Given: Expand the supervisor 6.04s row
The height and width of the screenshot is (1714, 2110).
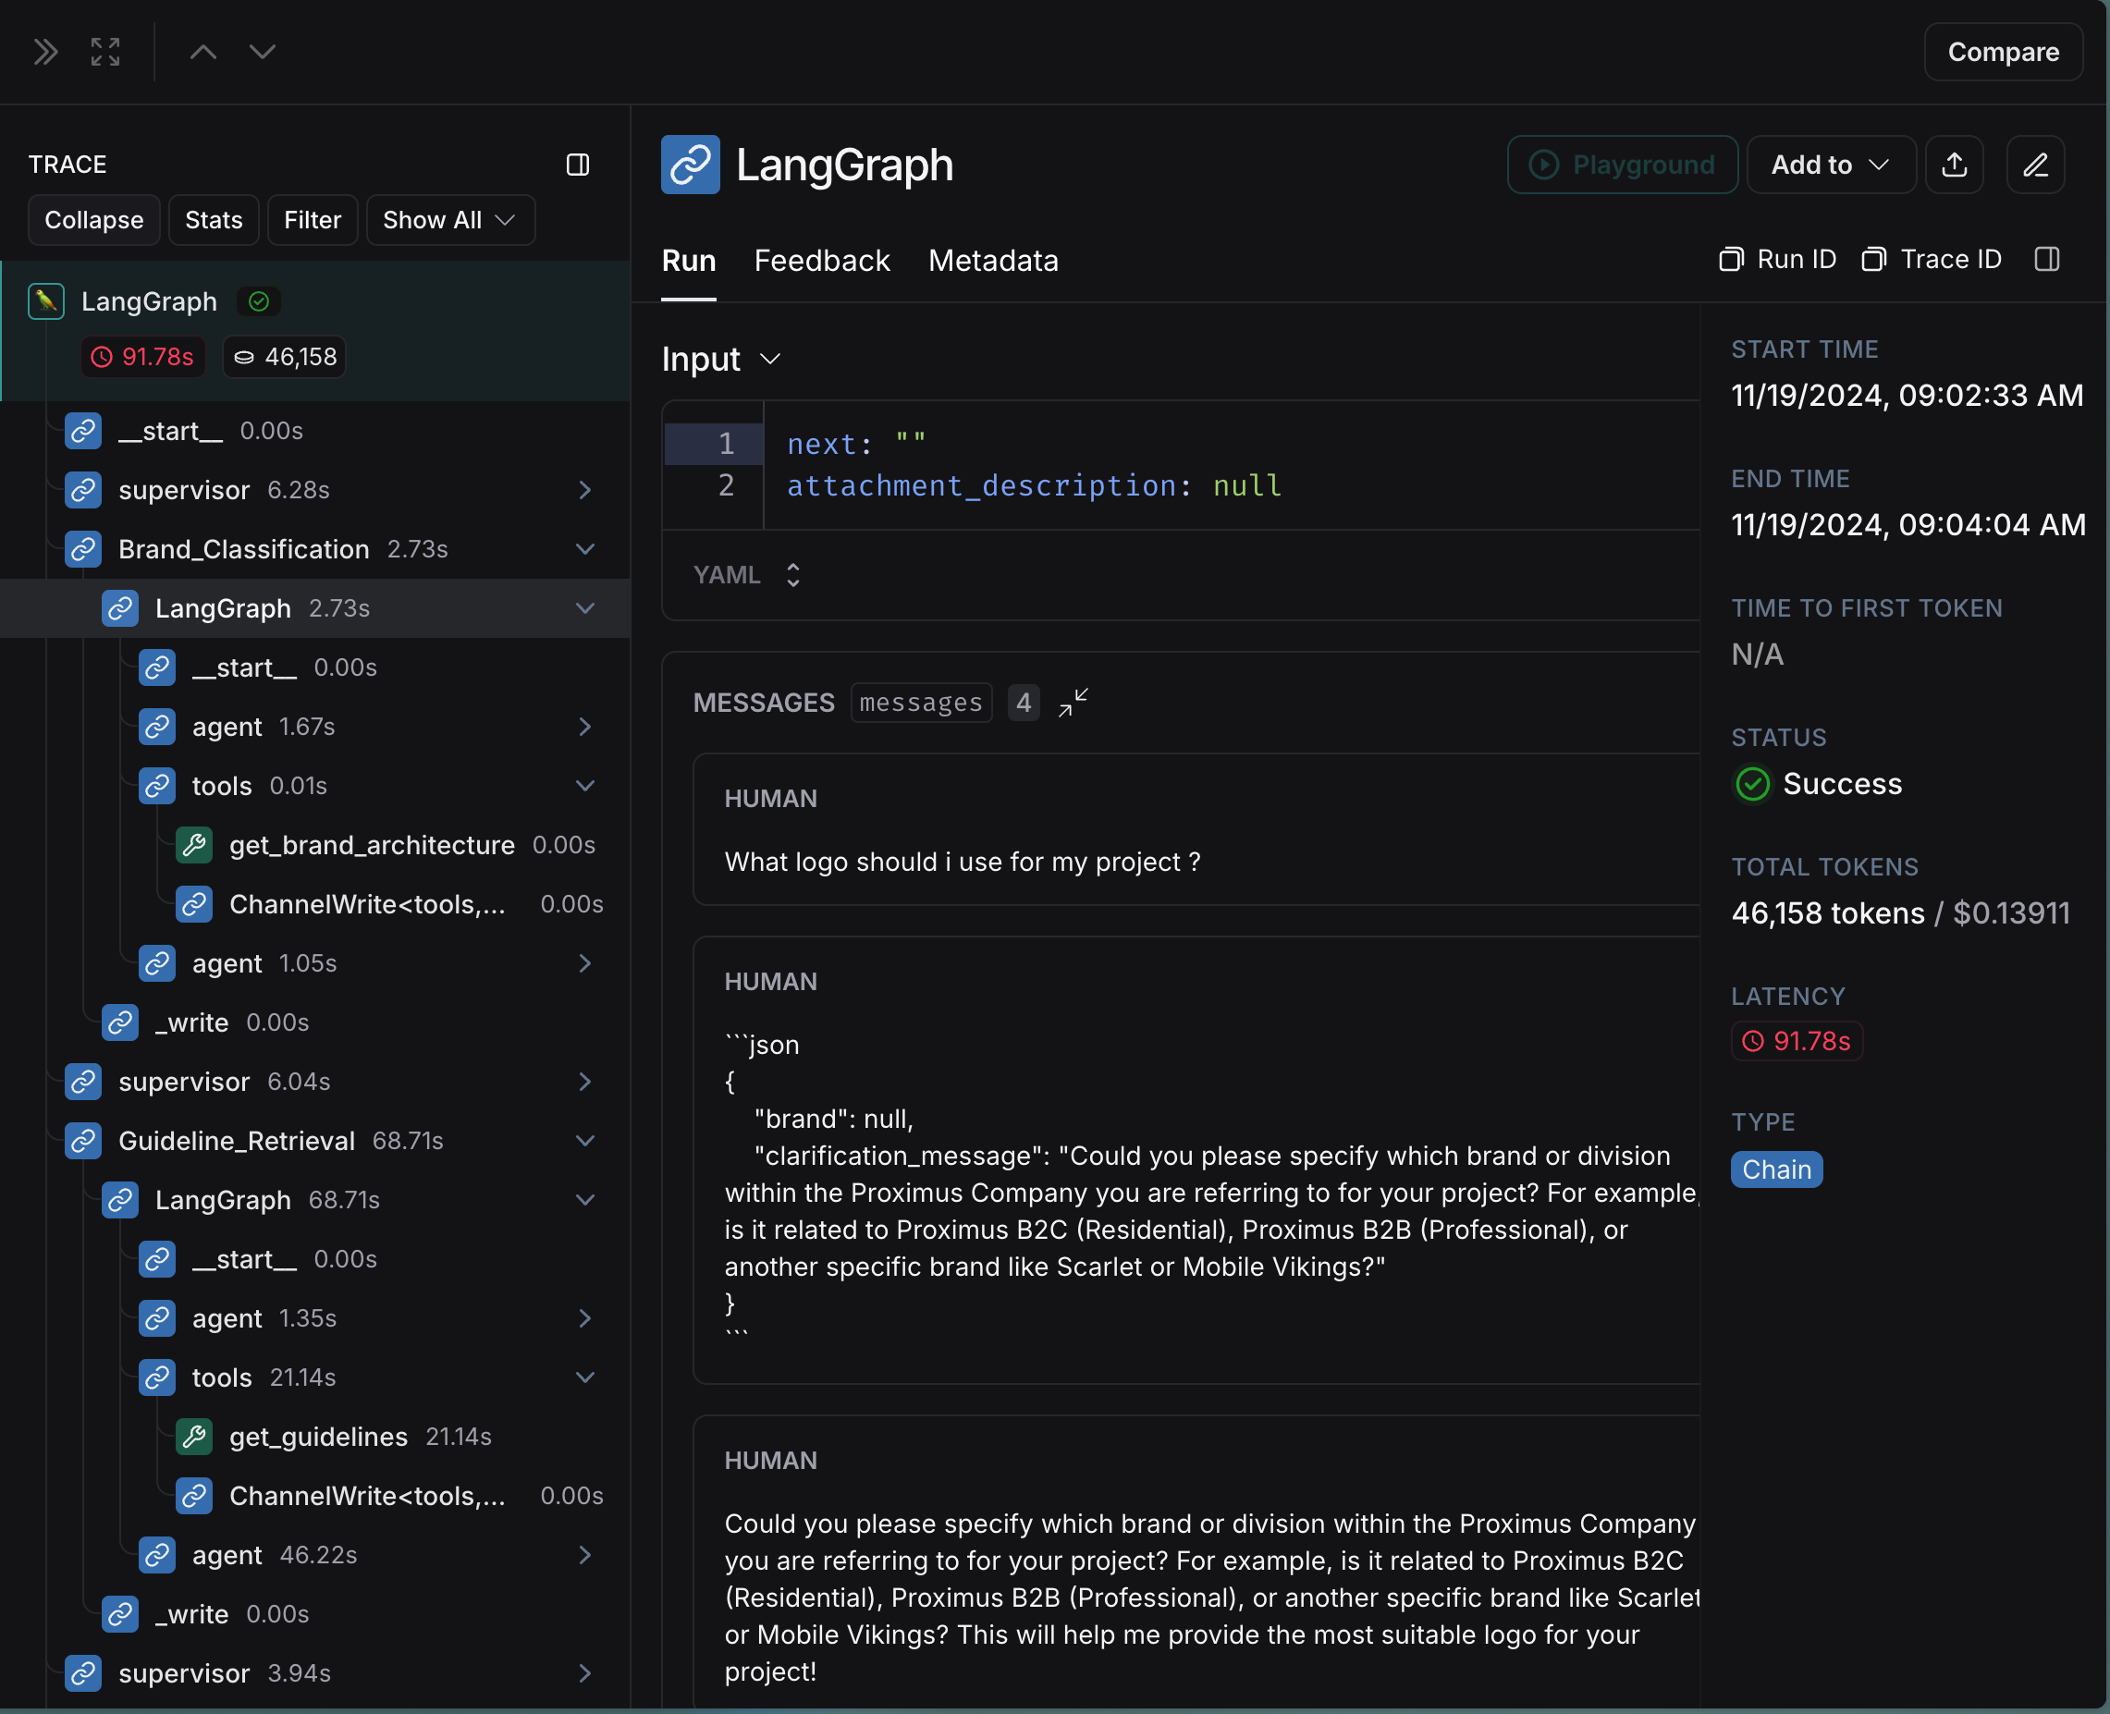Looking at the screenshot, I should [584, 1082].
